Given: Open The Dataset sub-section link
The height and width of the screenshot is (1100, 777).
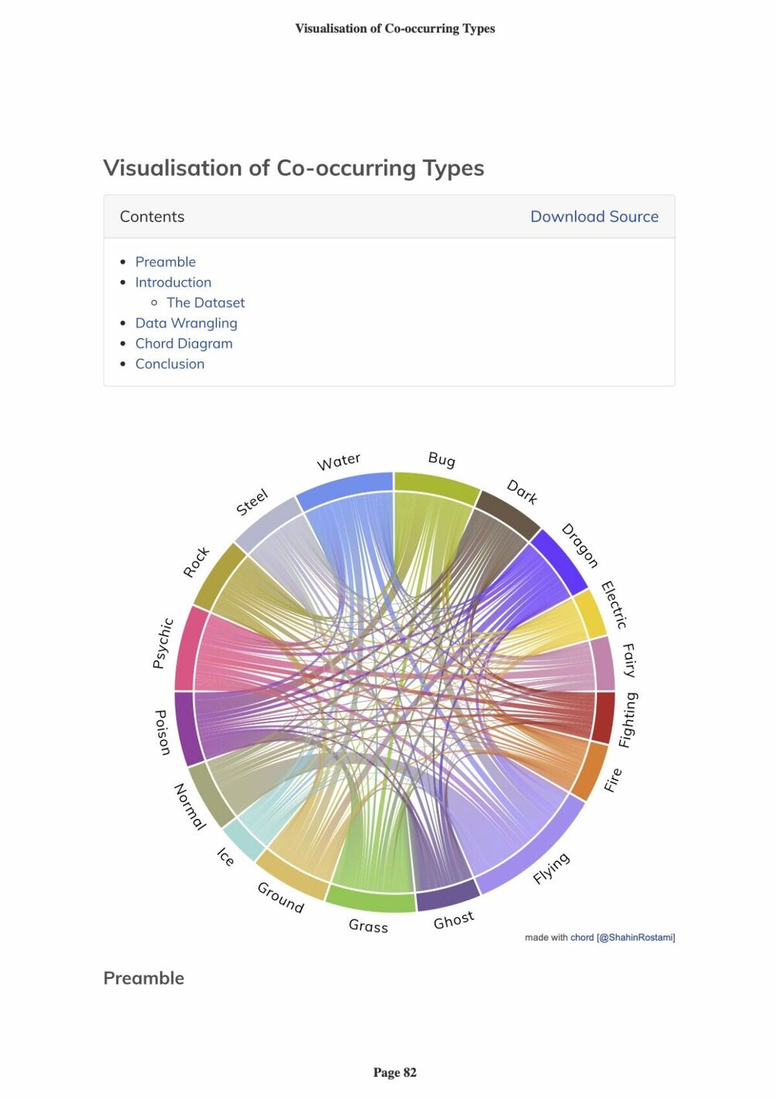Looking at the screenshot, I should (206, 302).
